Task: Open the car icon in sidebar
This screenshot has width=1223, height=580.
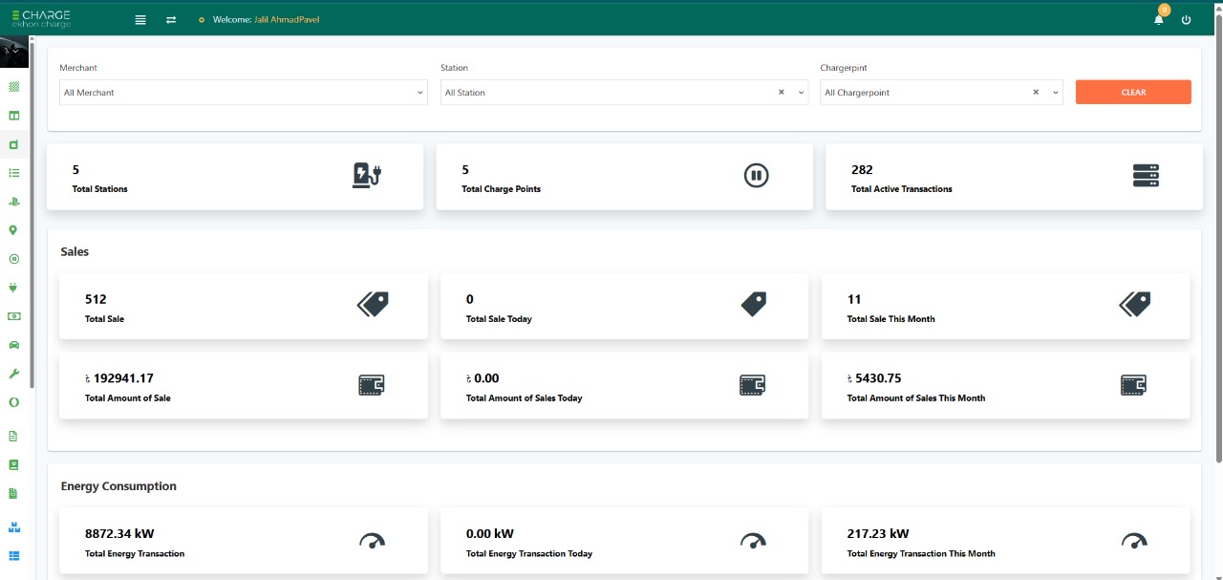Action: (x=13, y=345)
